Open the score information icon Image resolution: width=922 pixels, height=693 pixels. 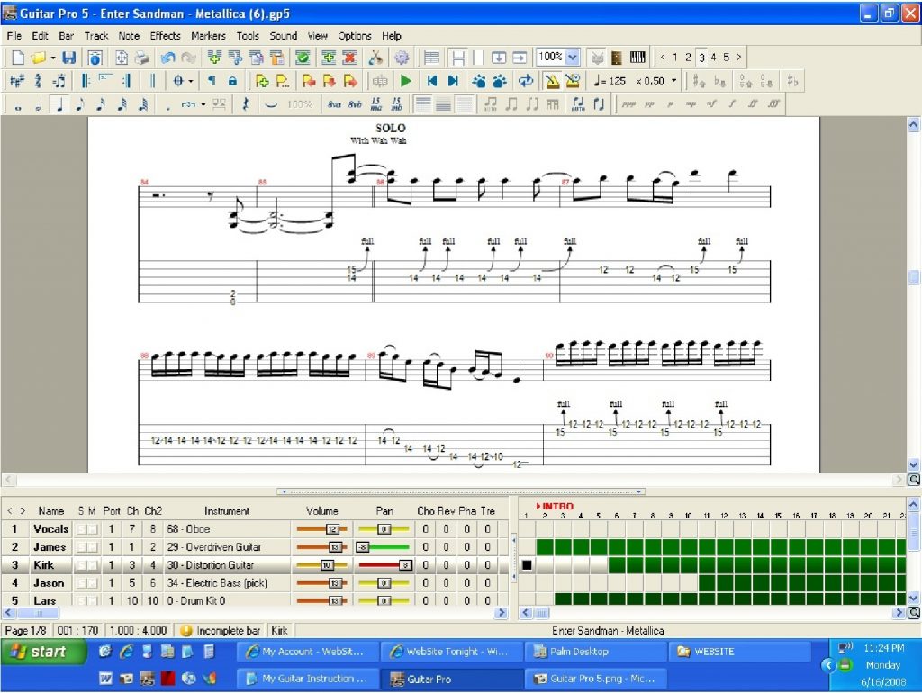click(x=95, y=58)
